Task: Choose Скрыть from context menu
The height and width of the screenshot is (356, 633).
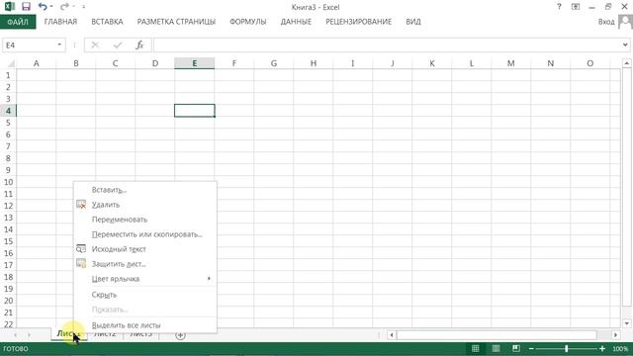Action: tap(145, 295)
